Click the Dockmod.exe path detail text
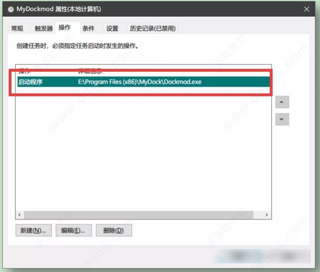The width and height of the screenshot is (320, 272). (140, 82)
